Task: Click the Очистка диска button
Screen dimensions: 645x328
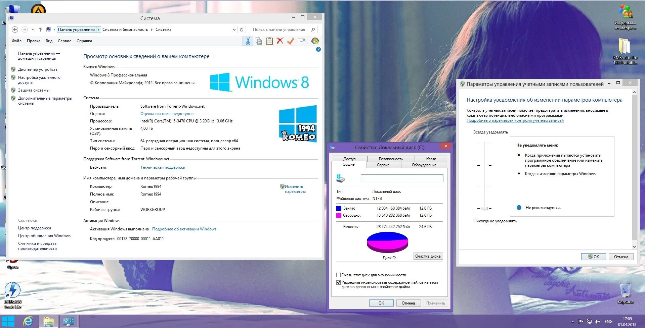Action: [x=428, y=256]
